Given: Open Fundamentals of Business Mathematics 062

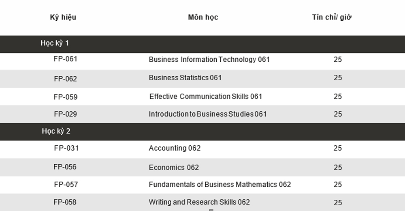Looking at the screenshot, I should [220, 184].
